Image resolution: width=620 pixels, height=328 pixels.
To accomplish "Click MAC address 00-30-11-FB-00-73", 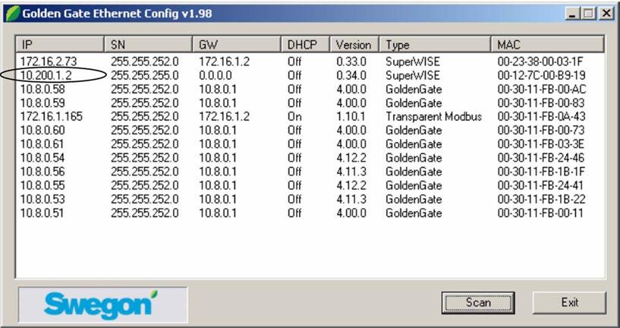I will pyautogui.click(x=541, y=130).
